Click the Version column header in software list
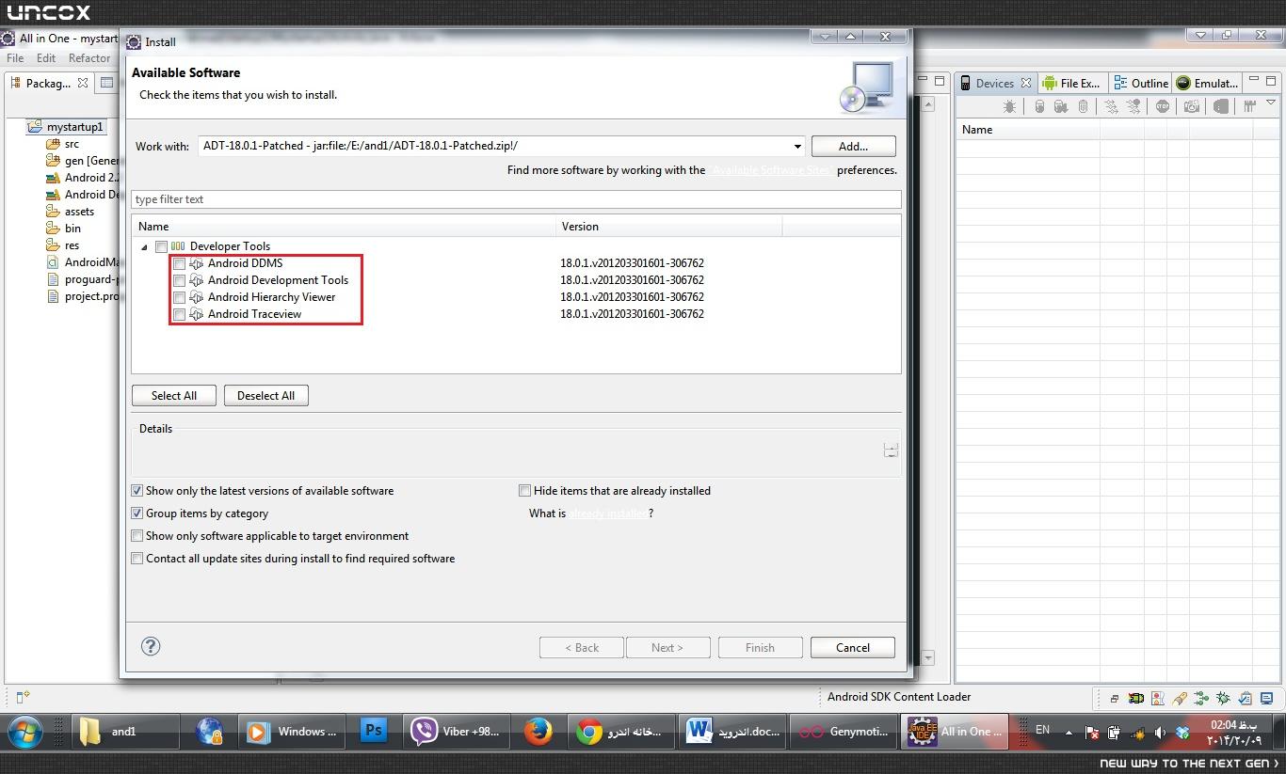This screenshot has height=774, width=1286. [x=668, y=227]
